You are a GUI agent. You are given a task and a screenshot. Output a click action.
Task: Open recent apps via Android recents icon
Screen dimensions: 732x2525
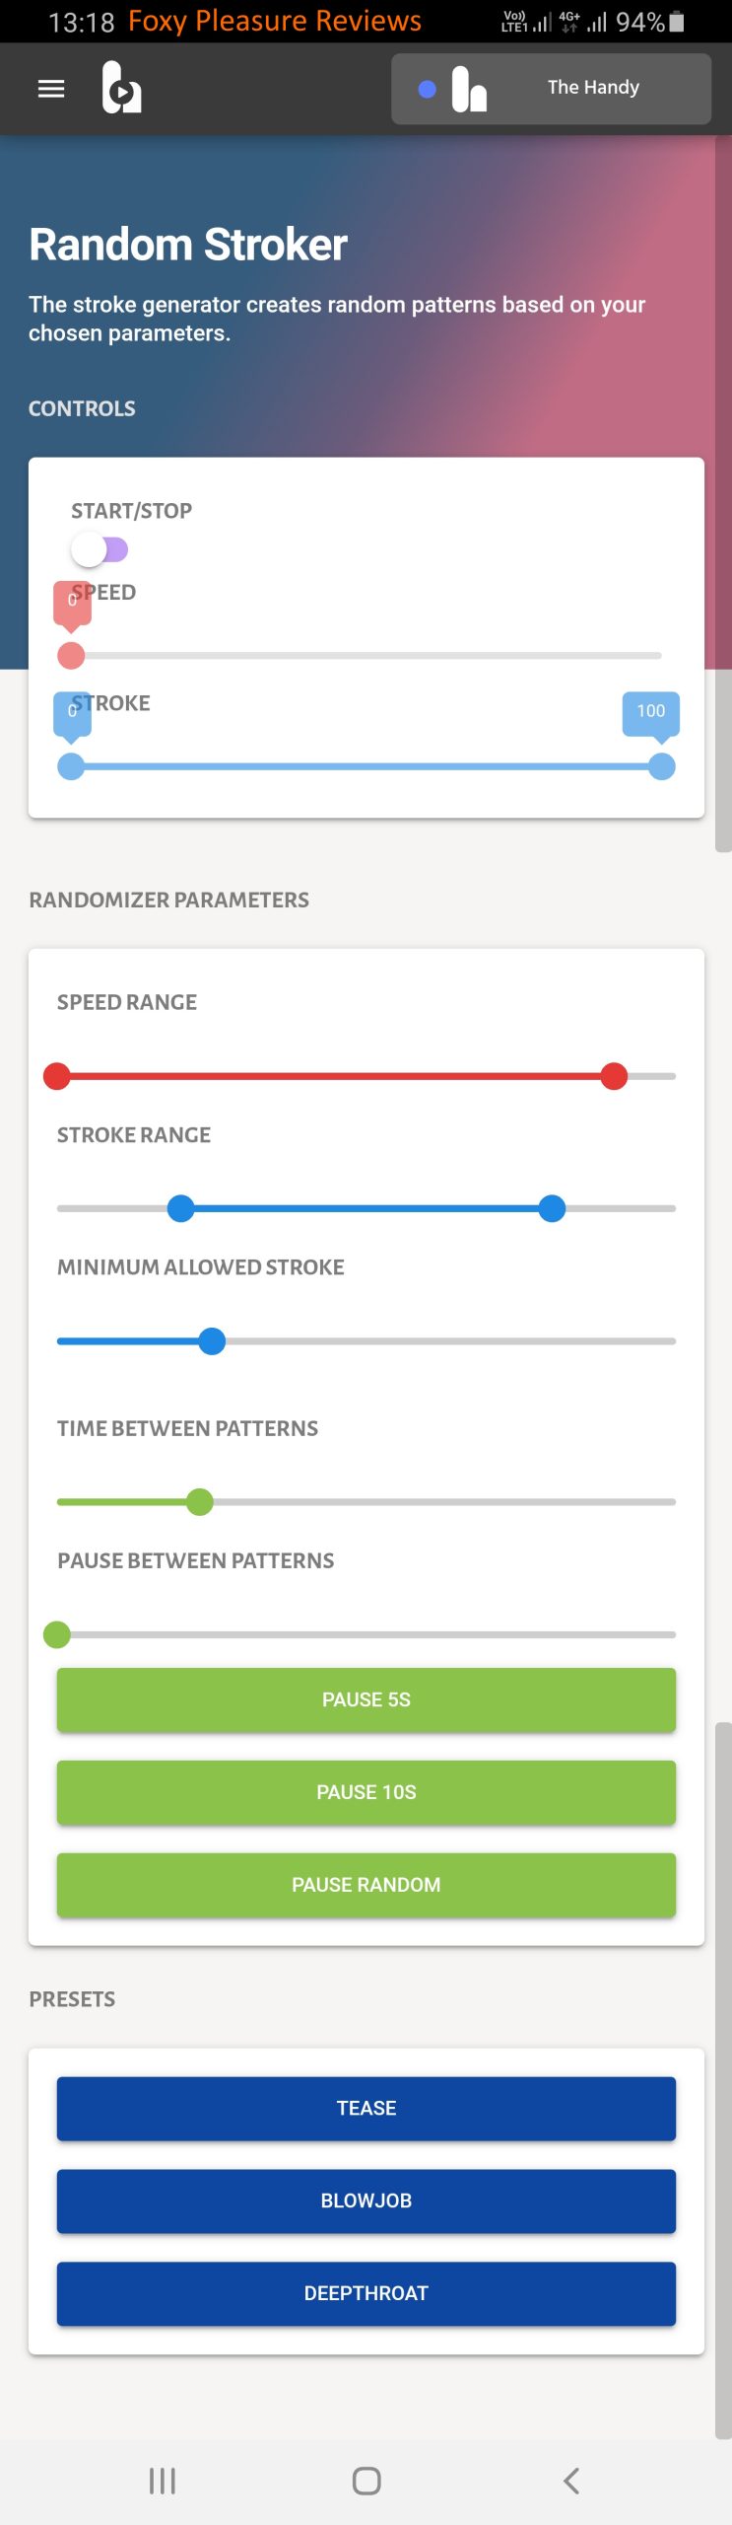162,2479
